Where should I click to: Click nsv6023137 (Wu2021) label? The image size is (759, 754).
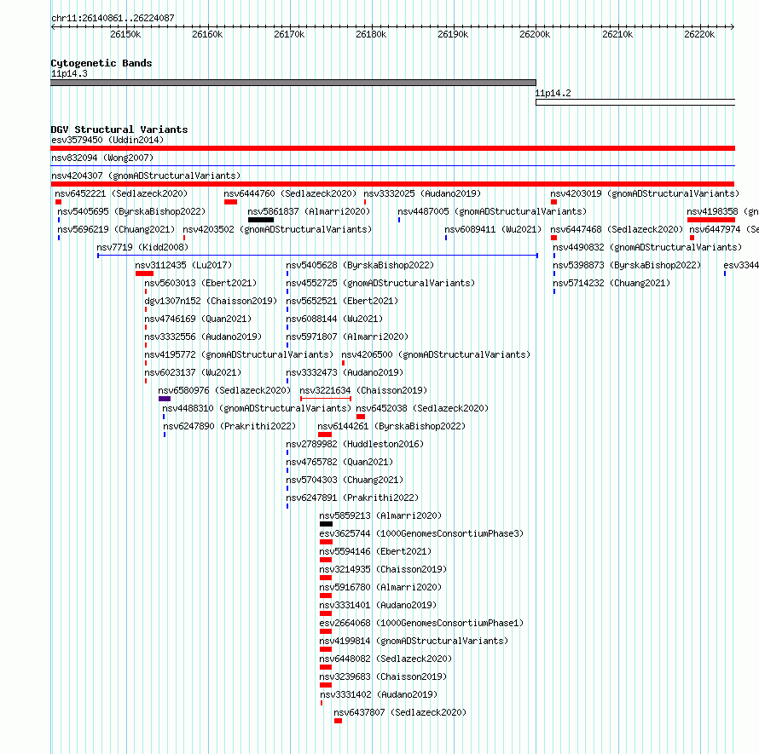click(x=193, y=372)
